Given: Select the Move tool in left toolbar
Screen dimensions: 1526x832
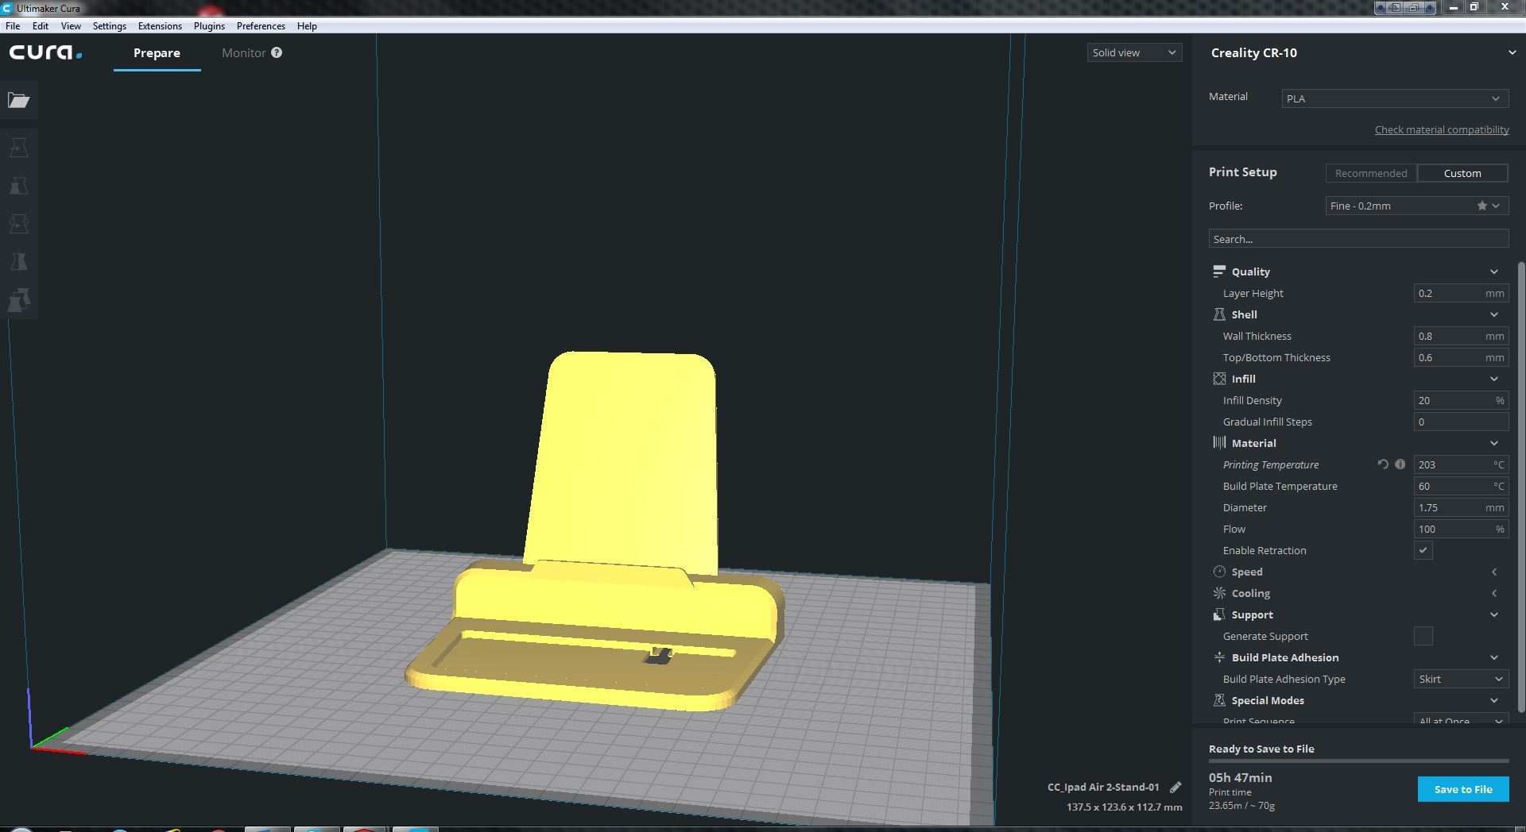Looking at the screenshot, I should click(19, 148).
